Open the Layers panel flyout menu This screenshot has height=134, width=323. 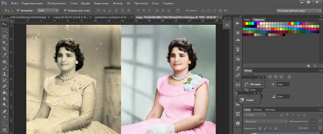(320, 110)
